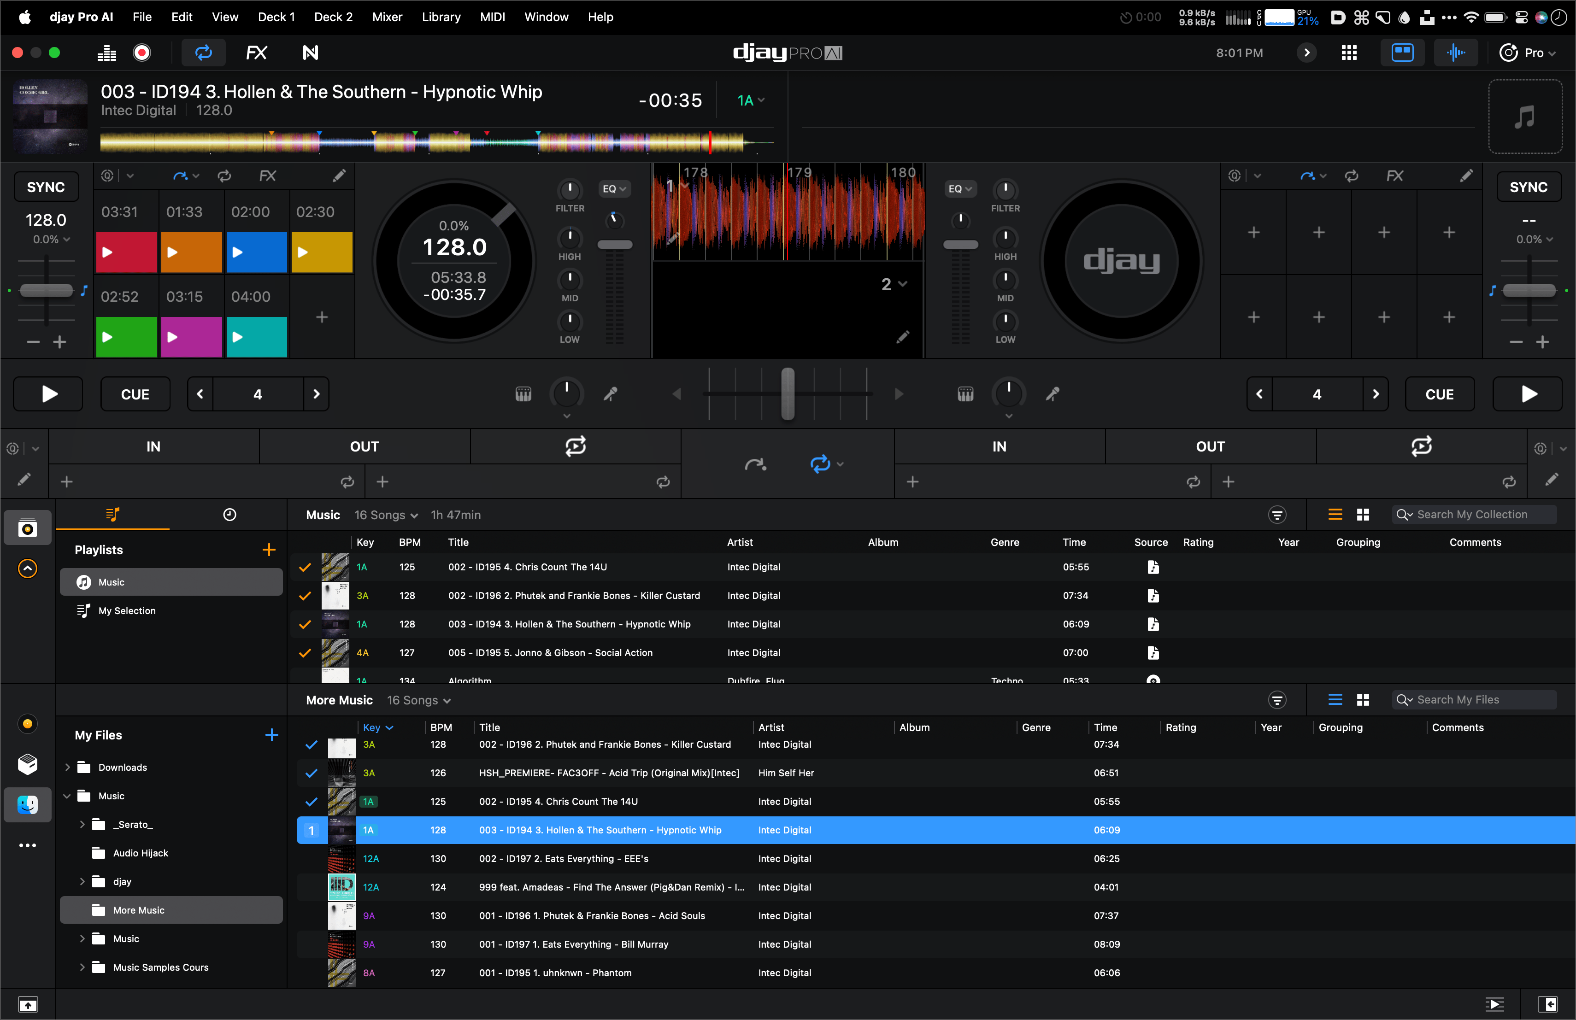Open the history panel with the clock icon
This screenshot has width=1576, height=1020.
pos(229,514)
